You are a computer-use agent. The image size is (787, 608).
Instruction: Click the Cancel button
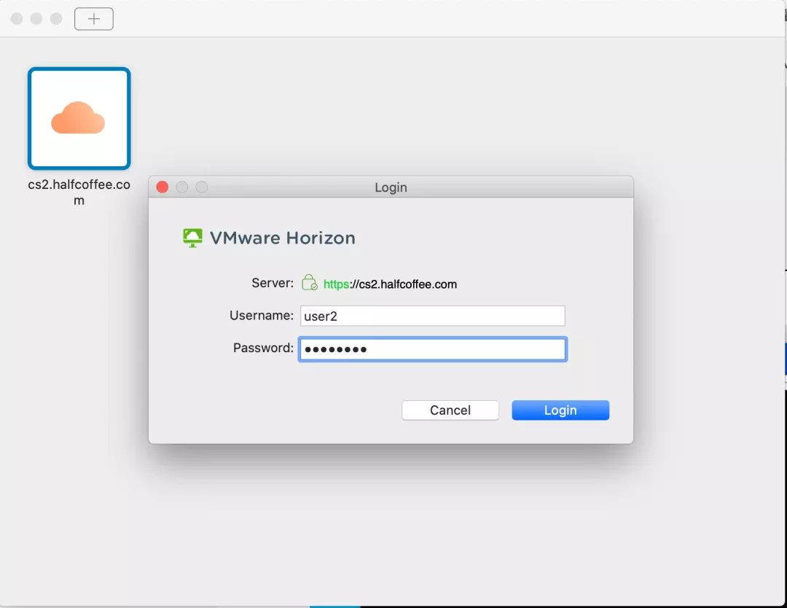[x=450, y=410]
